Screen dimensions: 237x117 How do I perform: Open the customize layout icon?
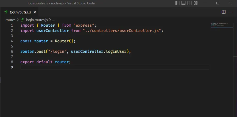[196, 3]
